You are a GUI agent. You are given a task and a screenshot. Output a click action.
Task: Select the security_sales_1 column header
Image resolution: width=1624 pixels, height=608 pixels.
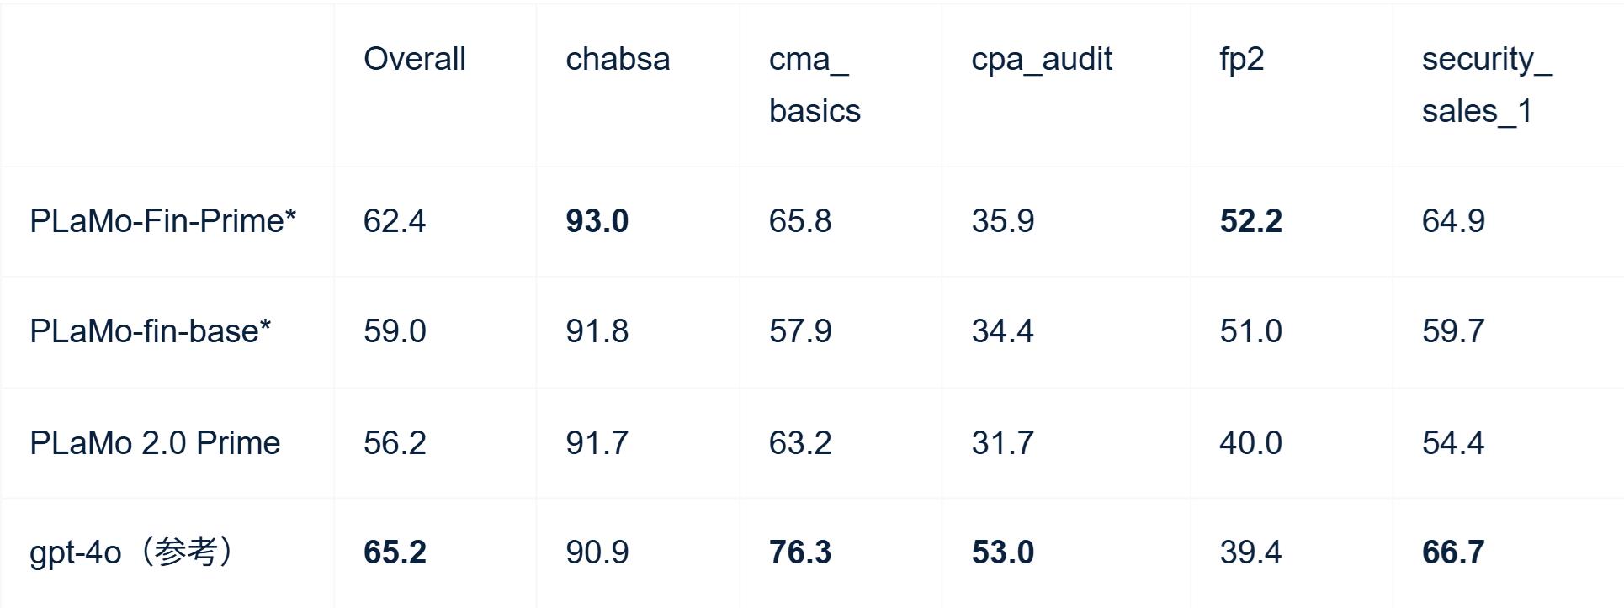(1486, 85)
